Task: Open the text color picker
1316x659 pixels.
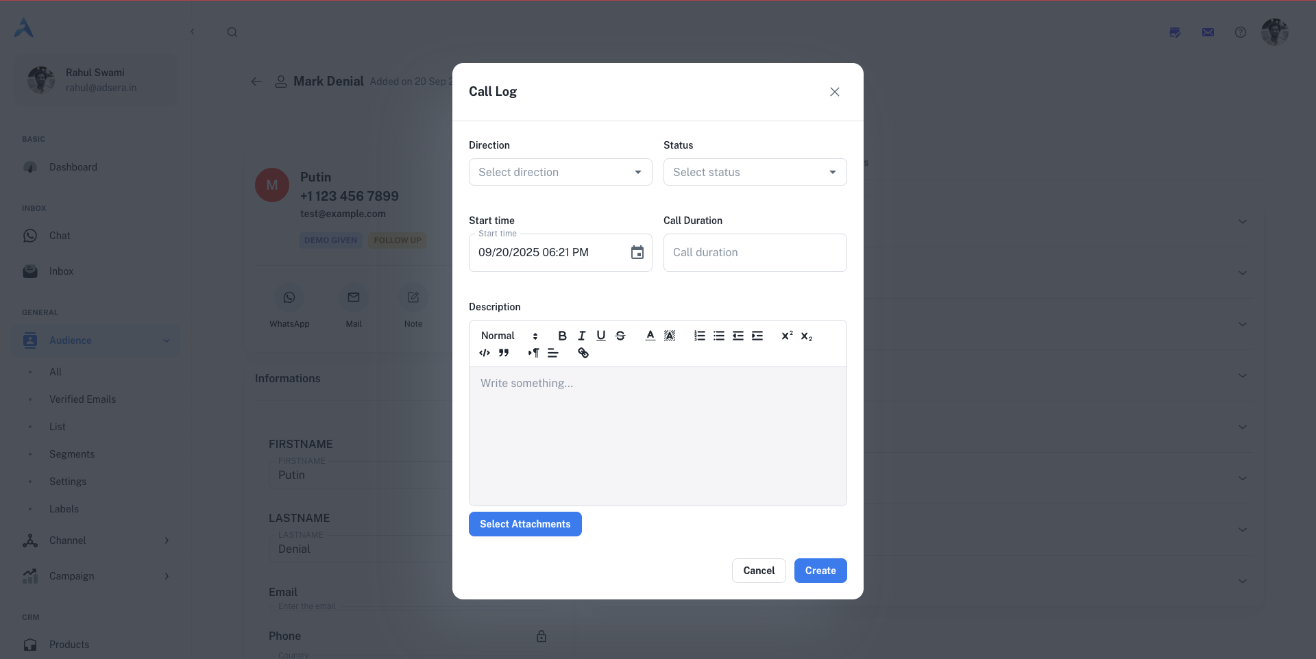Action: click(650, 336)
